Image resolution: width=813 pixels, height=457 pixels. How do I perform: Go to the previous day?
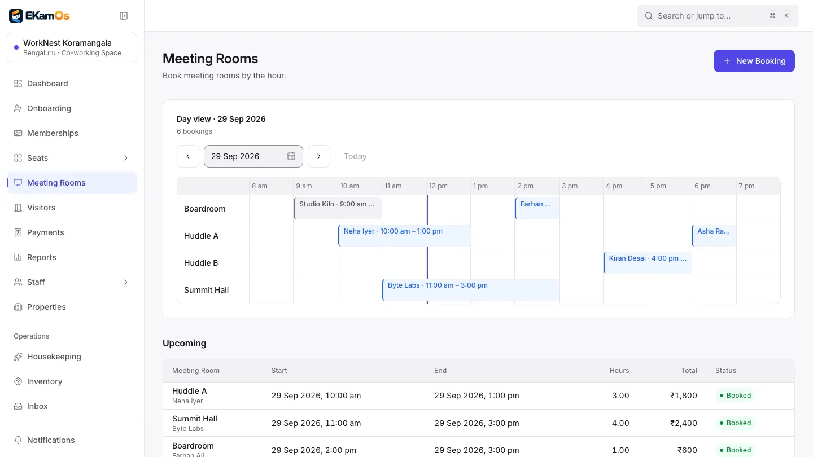click(188, 156)
